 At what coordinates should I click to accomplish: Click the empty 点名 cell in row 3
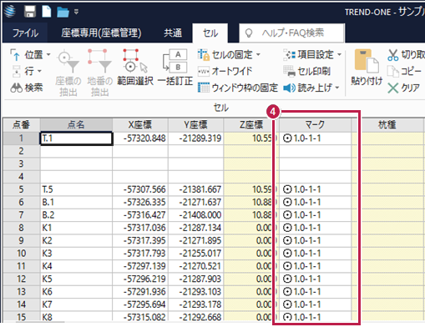[x=76, y=163]
